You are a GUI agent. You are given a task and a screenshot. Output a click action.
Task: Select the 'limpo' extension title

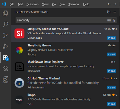tap(31, 95)
